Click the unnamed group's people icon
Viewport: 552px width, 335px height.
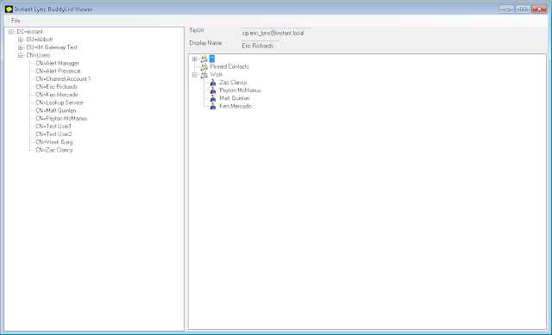click(204, 59)
